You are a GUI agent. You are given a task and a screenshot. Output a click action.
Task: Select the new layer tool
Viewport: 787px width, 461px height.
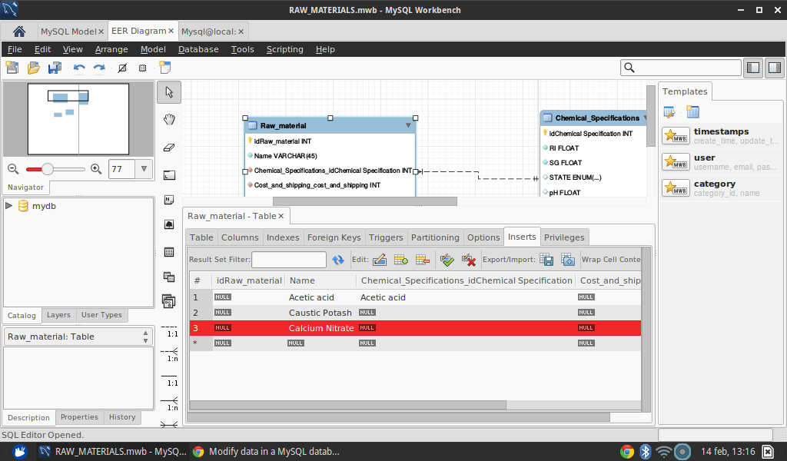[x=169, y=175]
